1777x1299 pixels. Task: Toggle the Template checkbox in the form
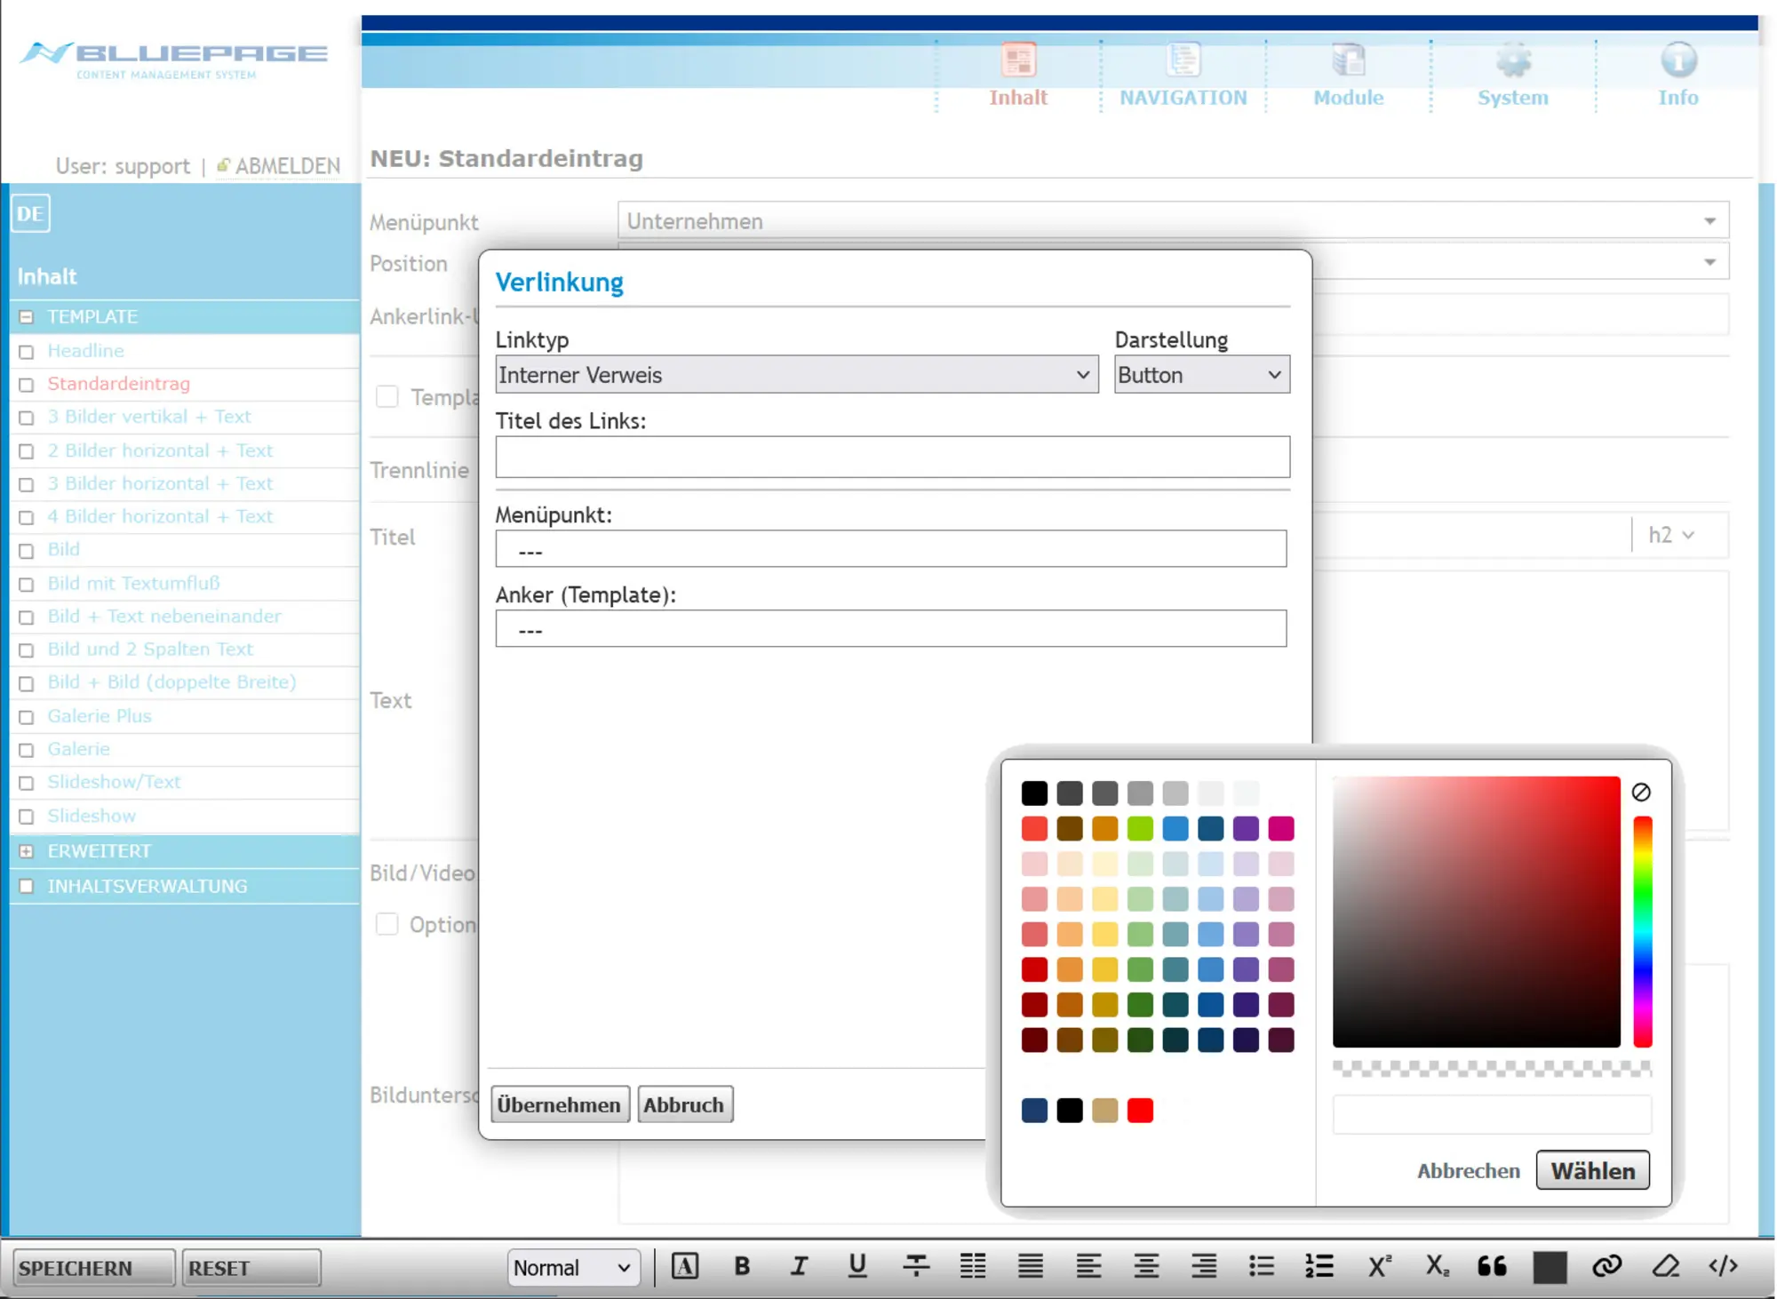[x=386, y=396]
